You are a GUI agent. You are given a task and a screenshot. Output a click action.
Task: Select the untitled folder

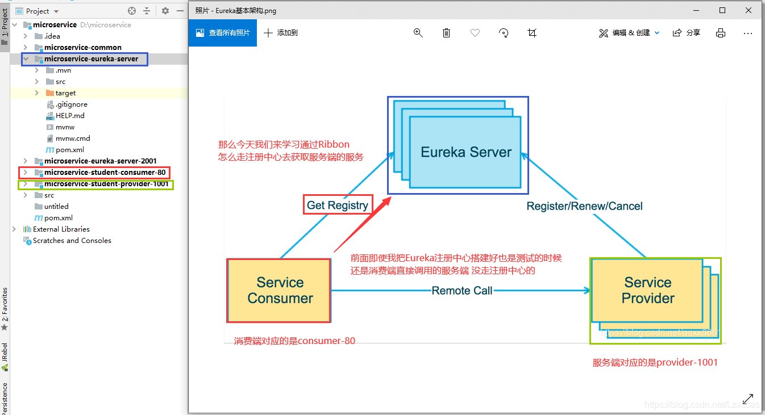point(56,207)
